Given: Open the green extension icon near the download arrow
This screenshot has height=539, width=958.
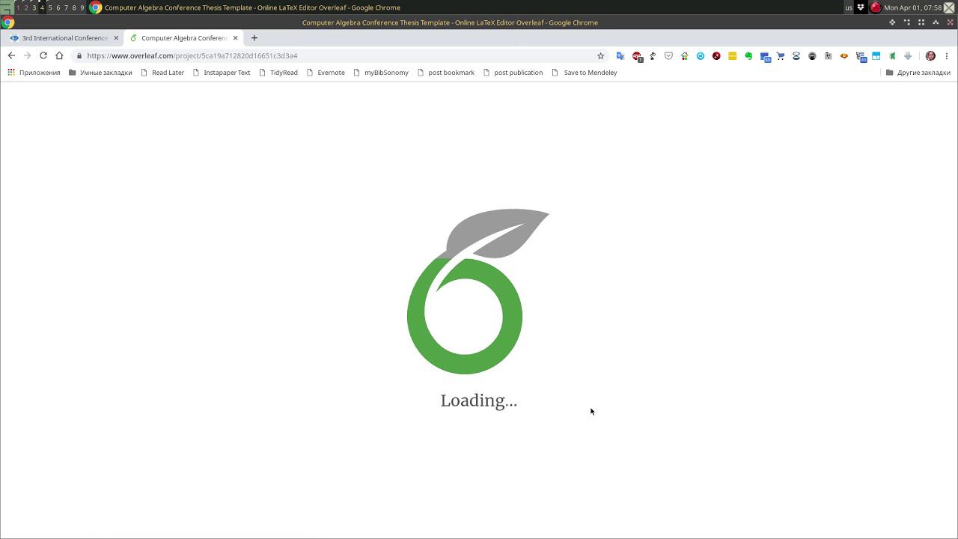Looking at the screenshot, I should pos(892,55).
